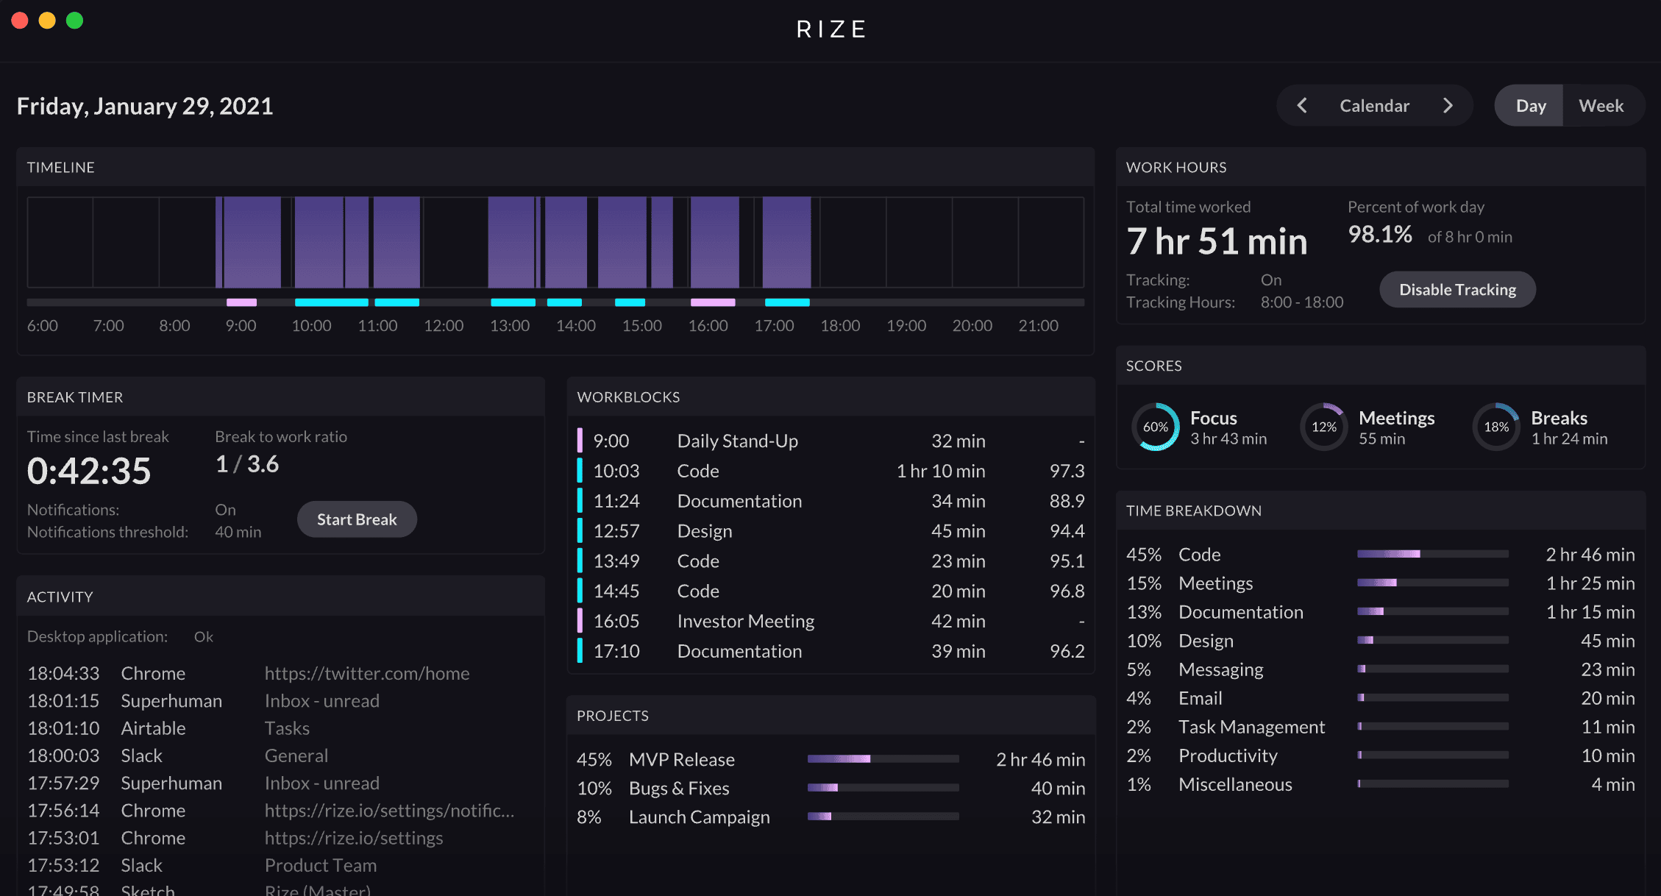Click the Focus score ring
The height and width of the screenshot is (896, 1661).
[1156, 427]
